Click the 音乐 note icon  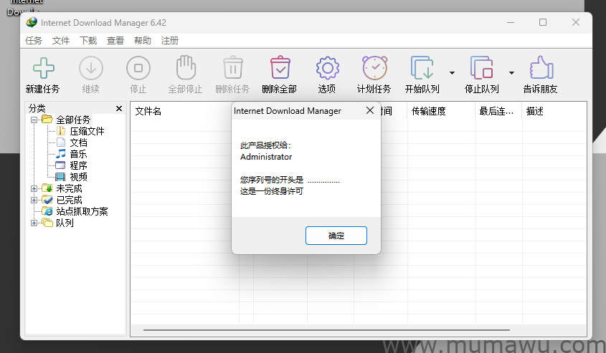pyautogui.click(x=61, y=154)
